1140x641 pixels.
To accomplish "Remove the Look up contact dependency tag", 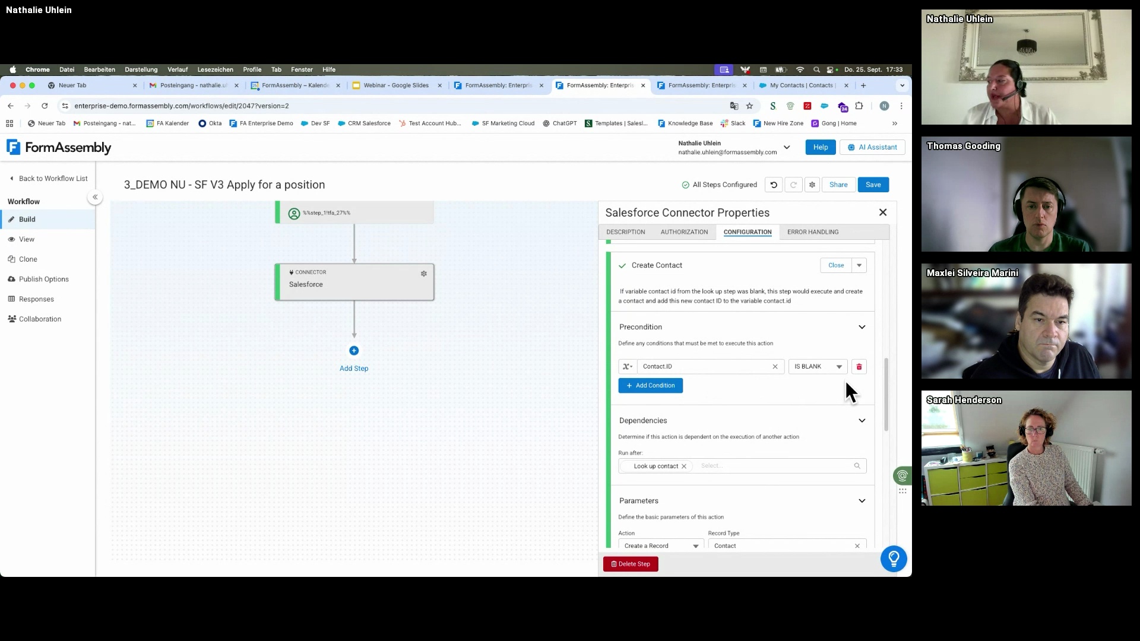I will pyautogui.click(x=684, y=466).
